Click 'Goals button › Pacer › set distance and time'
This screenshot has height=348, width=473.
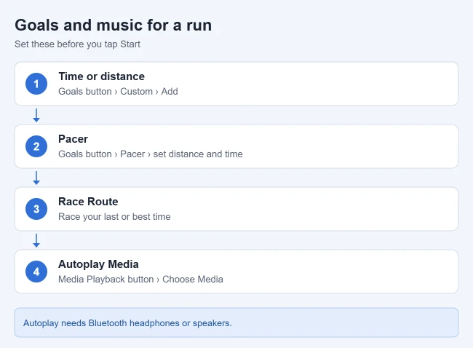click(x=150, y=154)
